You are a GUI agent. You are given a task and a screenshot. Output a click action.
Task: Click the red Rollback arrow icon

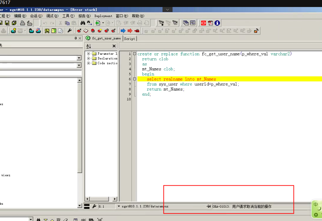(130, 31)
